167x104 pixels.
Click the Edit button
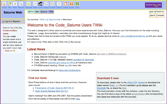coord(151,12)
